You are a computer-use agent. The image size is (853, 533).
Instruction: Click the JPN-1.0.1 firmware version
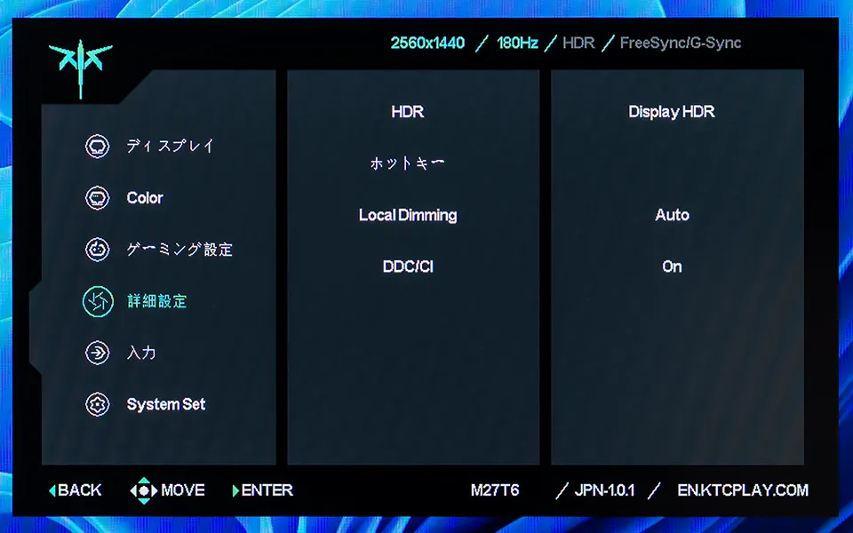pos(604,490)
